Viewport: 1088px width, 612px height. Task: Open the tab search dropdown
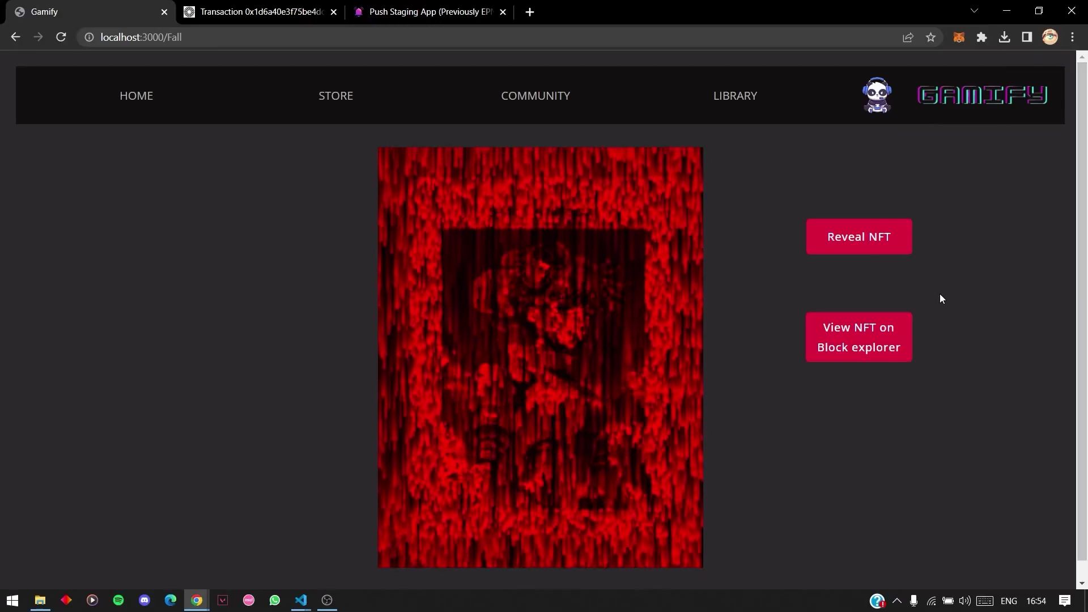pyautogui.click(x=974, y=11)
